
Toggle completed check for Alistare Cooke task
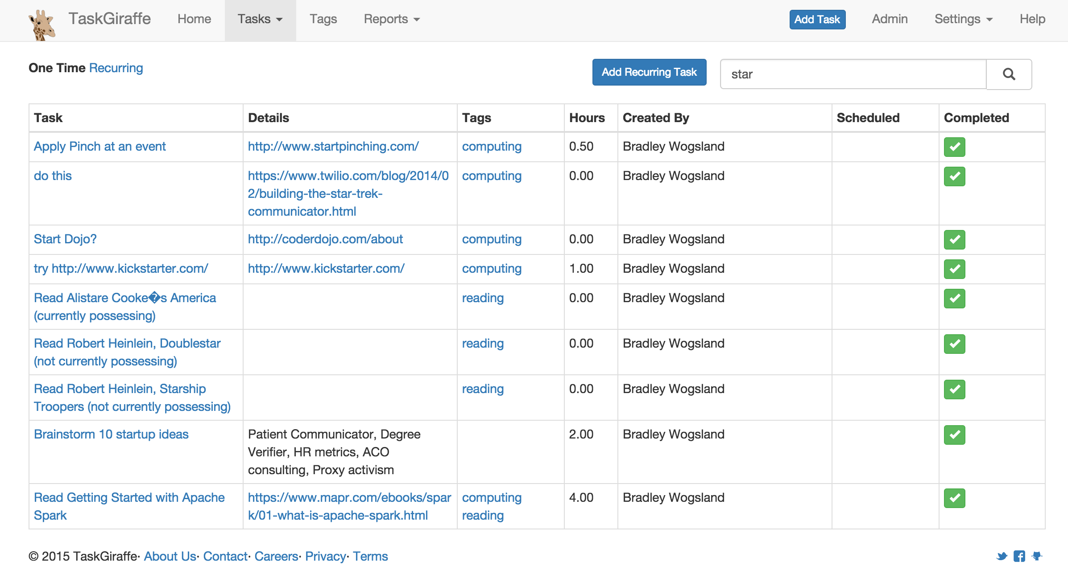[954, 298]
